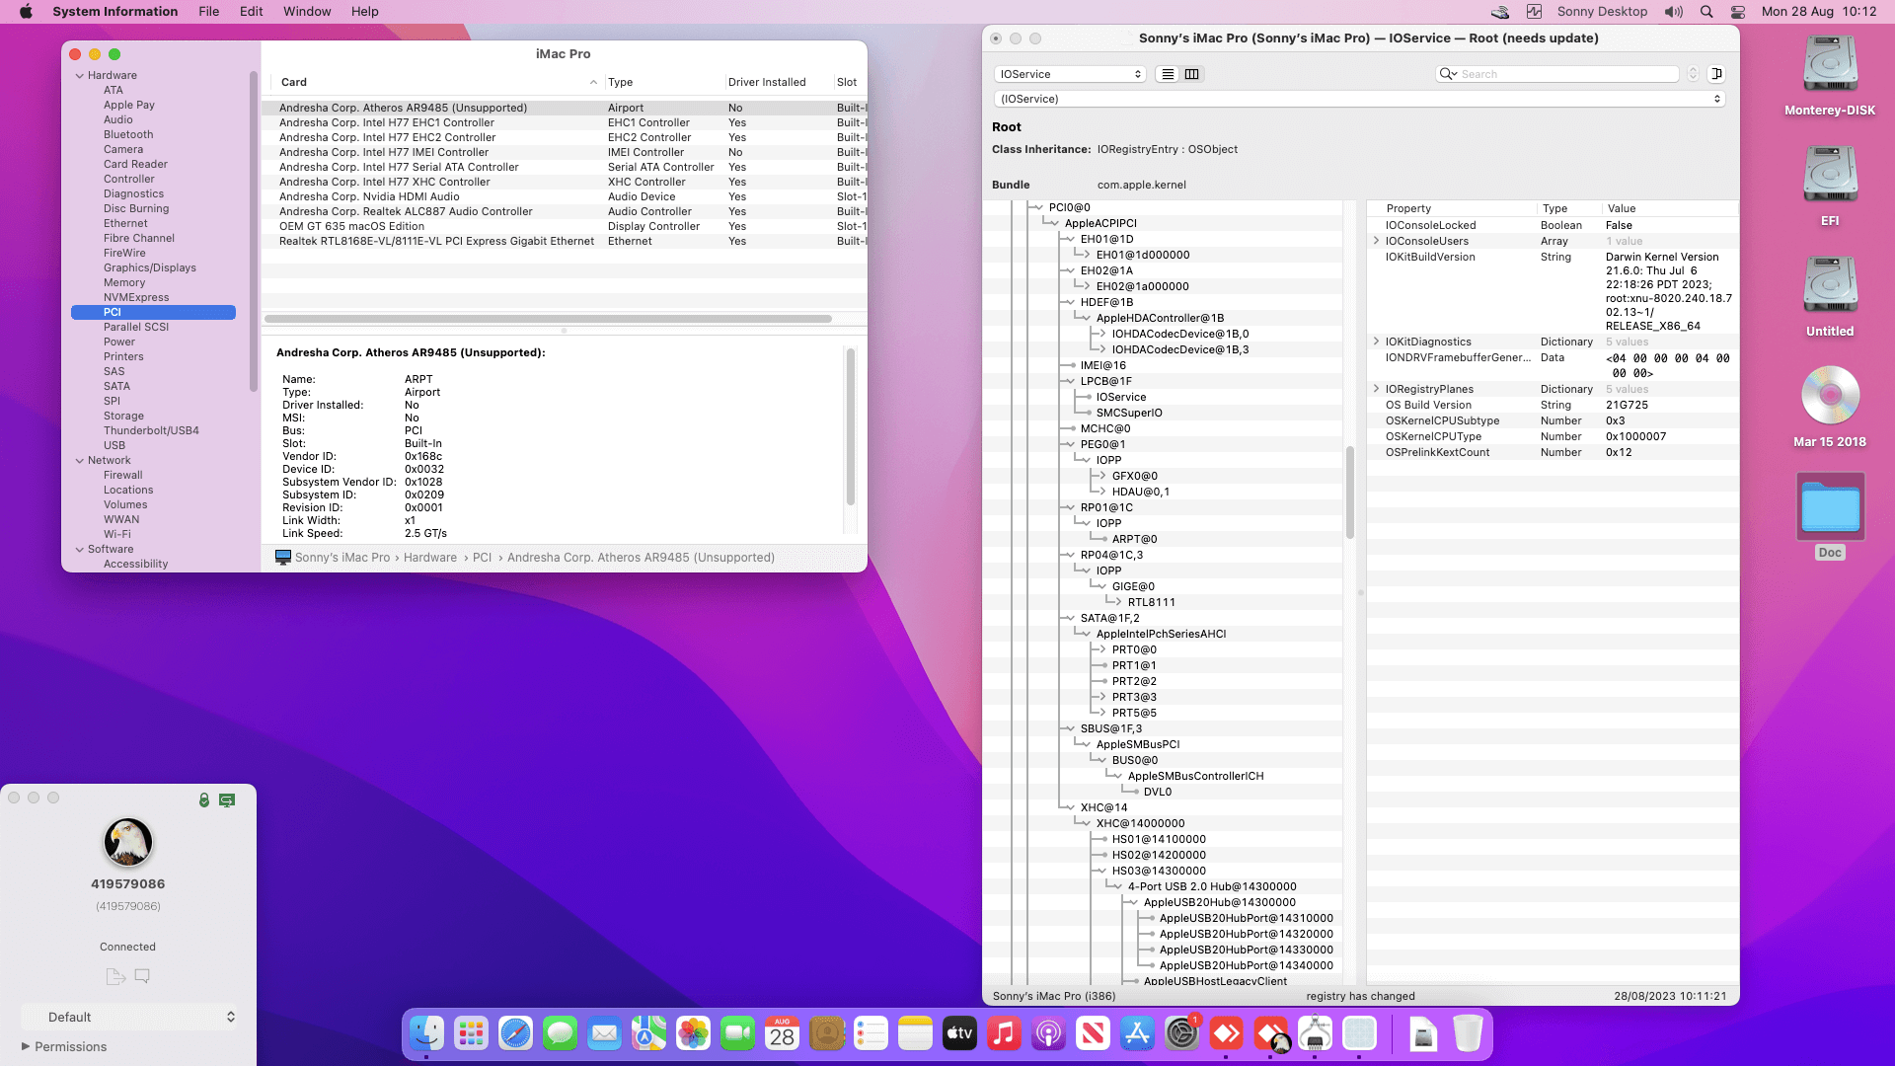Click the green screen-sharing monitor icon
The width and height of the screenshot is (1895, 1066).
227,799
